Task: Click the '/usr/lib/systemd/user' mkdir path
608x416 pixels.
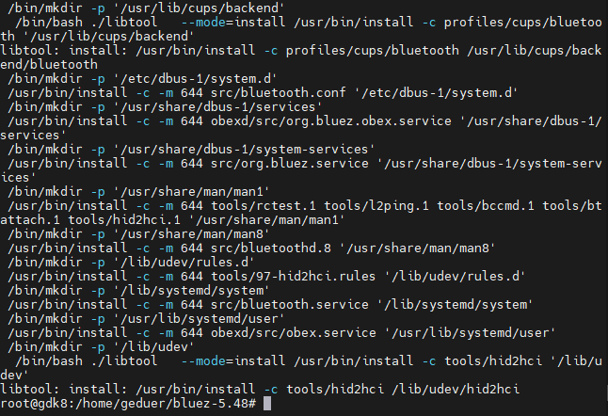Action: point(199,319)
